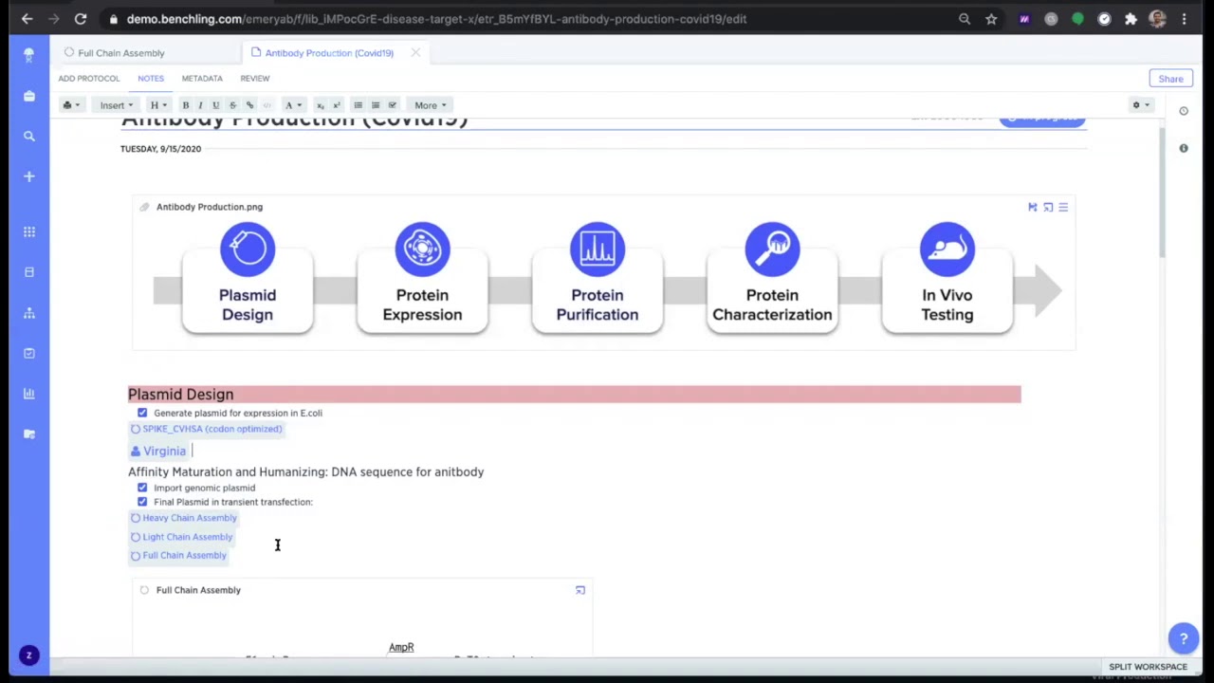Open the user avatar at sidebar bottom
Image resolution: width=1214 pixels, height=683 pixels.
pos(28,655)
